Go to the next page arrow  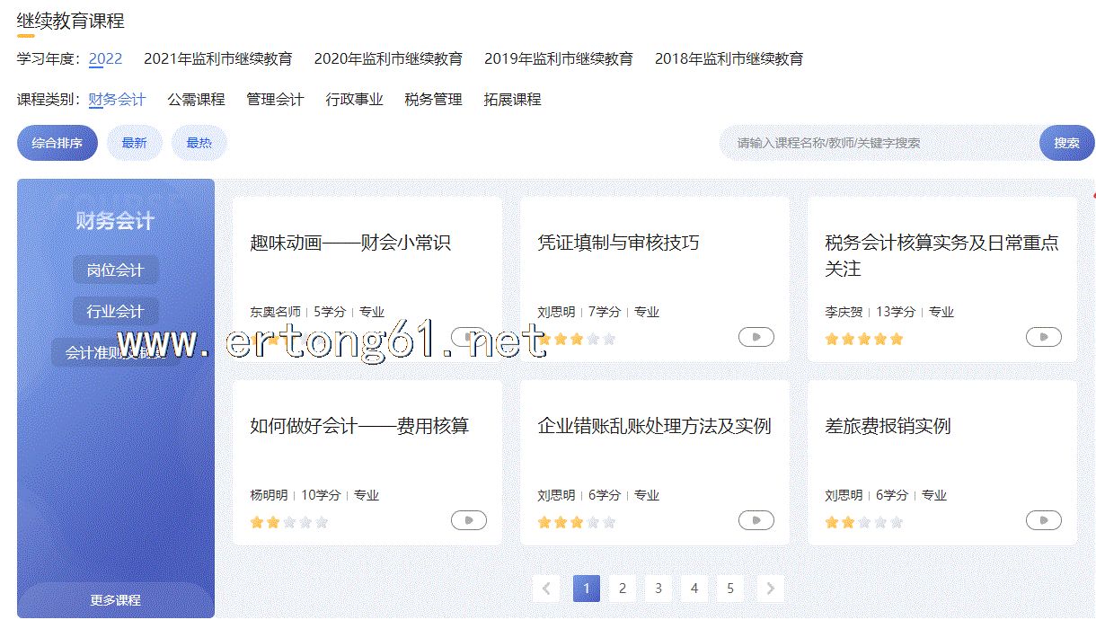[770, 589]
